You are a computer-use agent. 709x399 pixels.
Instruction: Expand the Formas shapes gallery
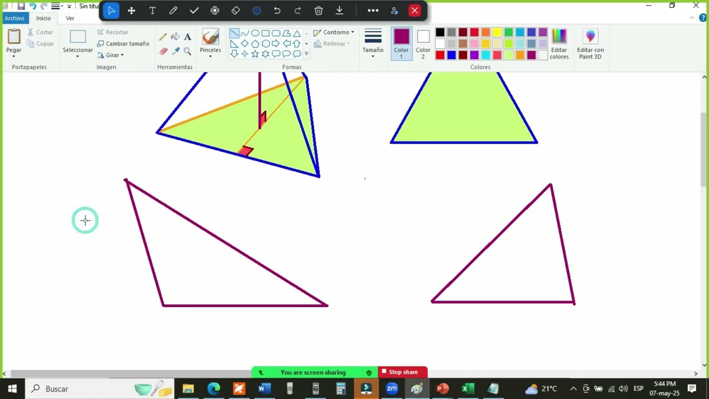306,54
